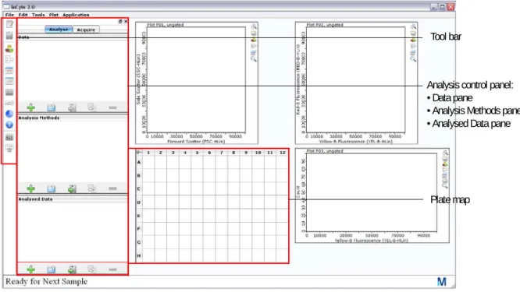Open the Application menu

[76, 15]
